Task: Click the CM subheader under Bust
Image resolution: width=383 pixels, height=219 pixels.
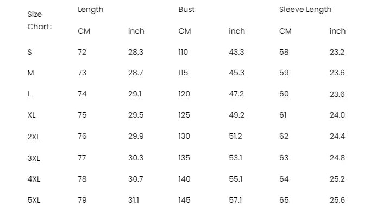Action: 184,31
